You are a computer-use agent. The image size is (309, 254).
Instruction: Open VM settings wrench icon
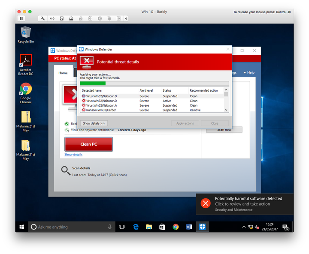tap(42, 18)
